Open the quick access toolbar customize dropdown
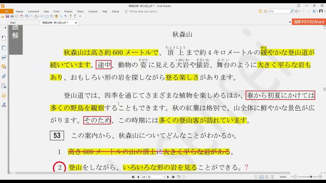The height and width of the screenshot is (183, 326). pyautogui.click(x=80, y=16)
